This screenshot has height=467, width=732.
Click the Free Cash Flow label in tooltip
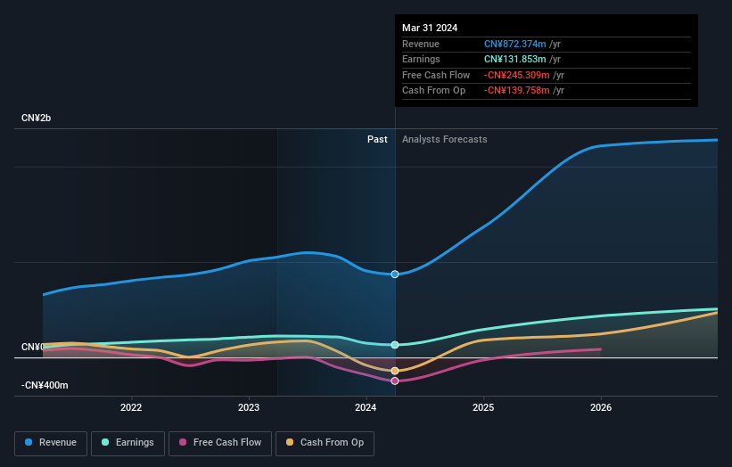click(x=436, y=75)
